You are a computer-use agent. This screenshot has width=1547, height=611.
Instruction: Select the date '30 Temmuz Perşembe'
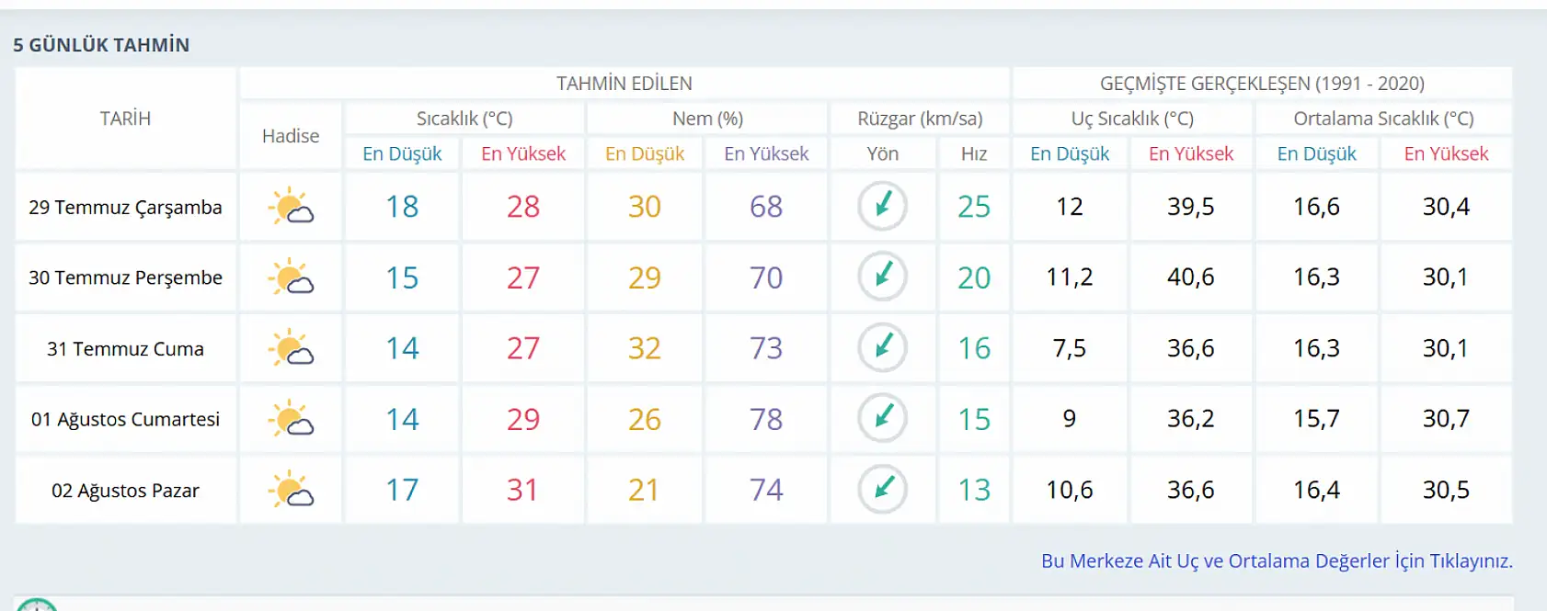tap(125, 277)
